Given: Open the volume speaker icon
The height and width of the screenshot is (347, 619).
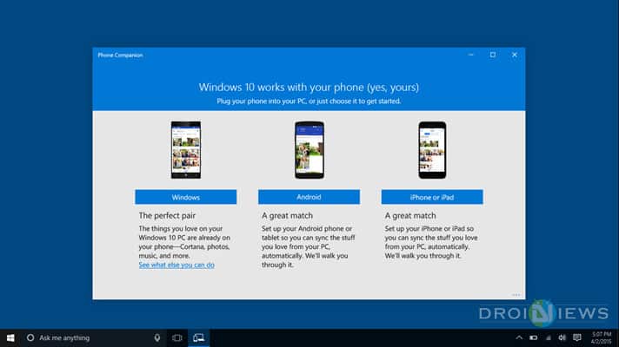Looking at the screenshot, I should 562,337.
